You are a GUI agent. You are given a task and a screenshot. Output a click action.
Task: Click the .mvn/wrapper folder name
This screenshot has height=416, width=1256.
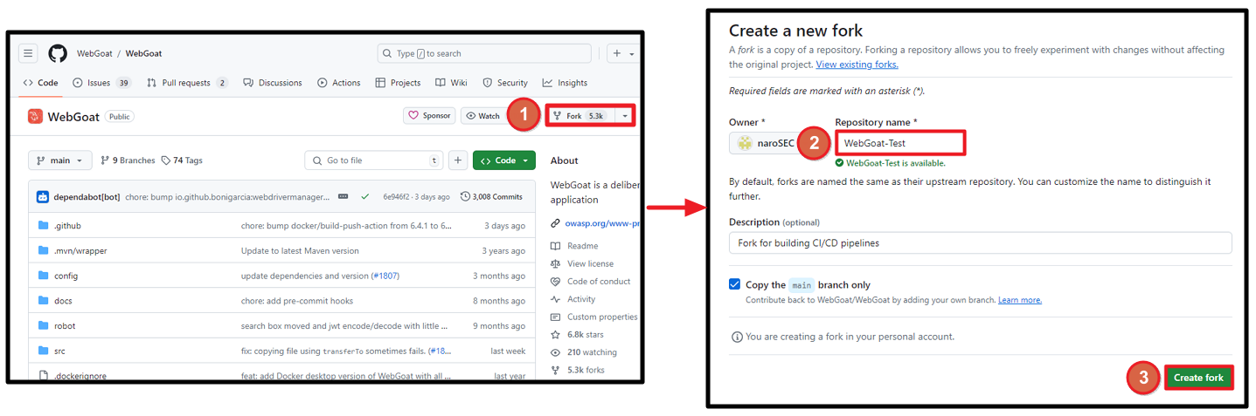click(80, 250)
